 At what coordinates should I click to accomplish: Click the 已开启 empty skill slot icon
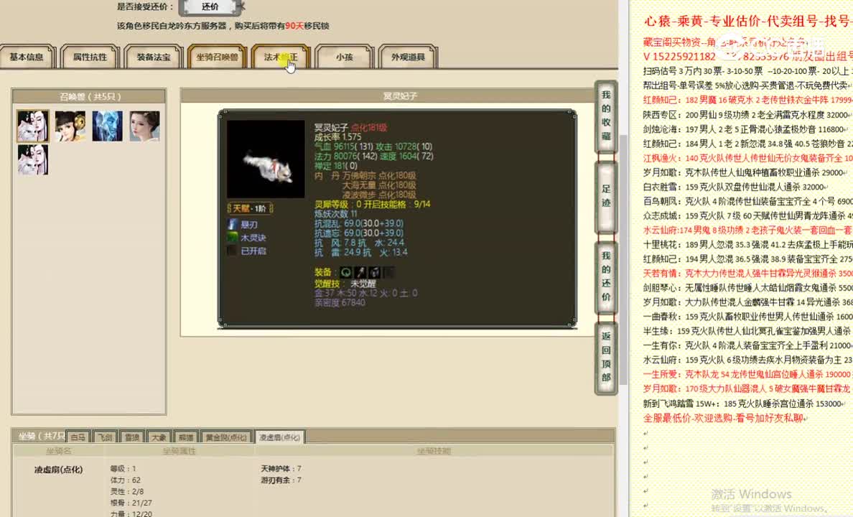coord(233,251)
